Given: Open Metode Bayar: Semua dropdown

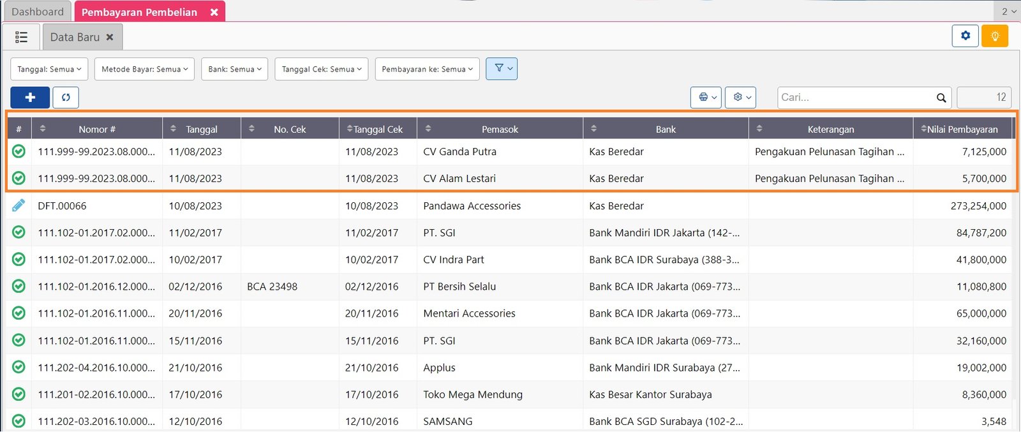Looking at the screenshot, I should click(144, 69).
